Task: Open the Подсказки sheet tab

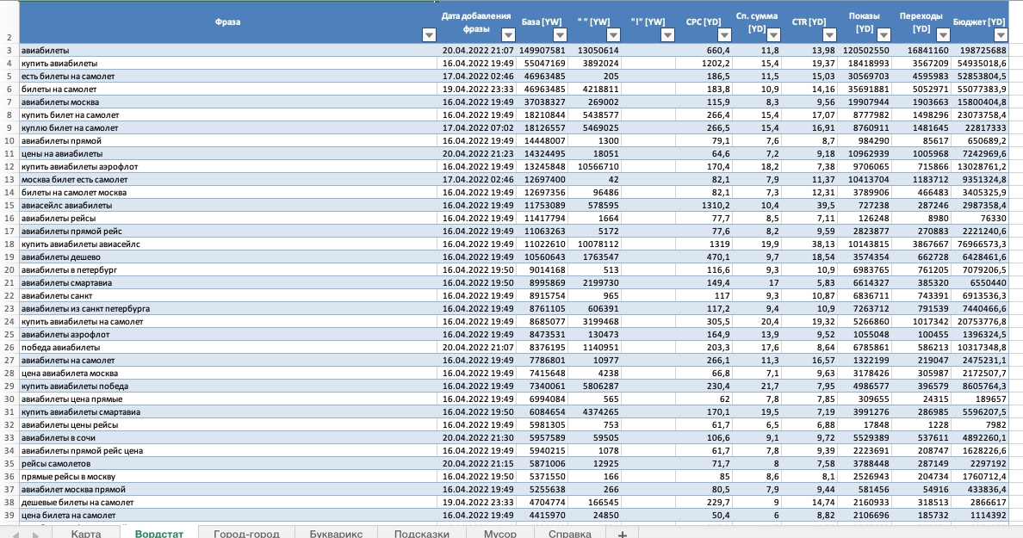Action: tap(421, 533)
